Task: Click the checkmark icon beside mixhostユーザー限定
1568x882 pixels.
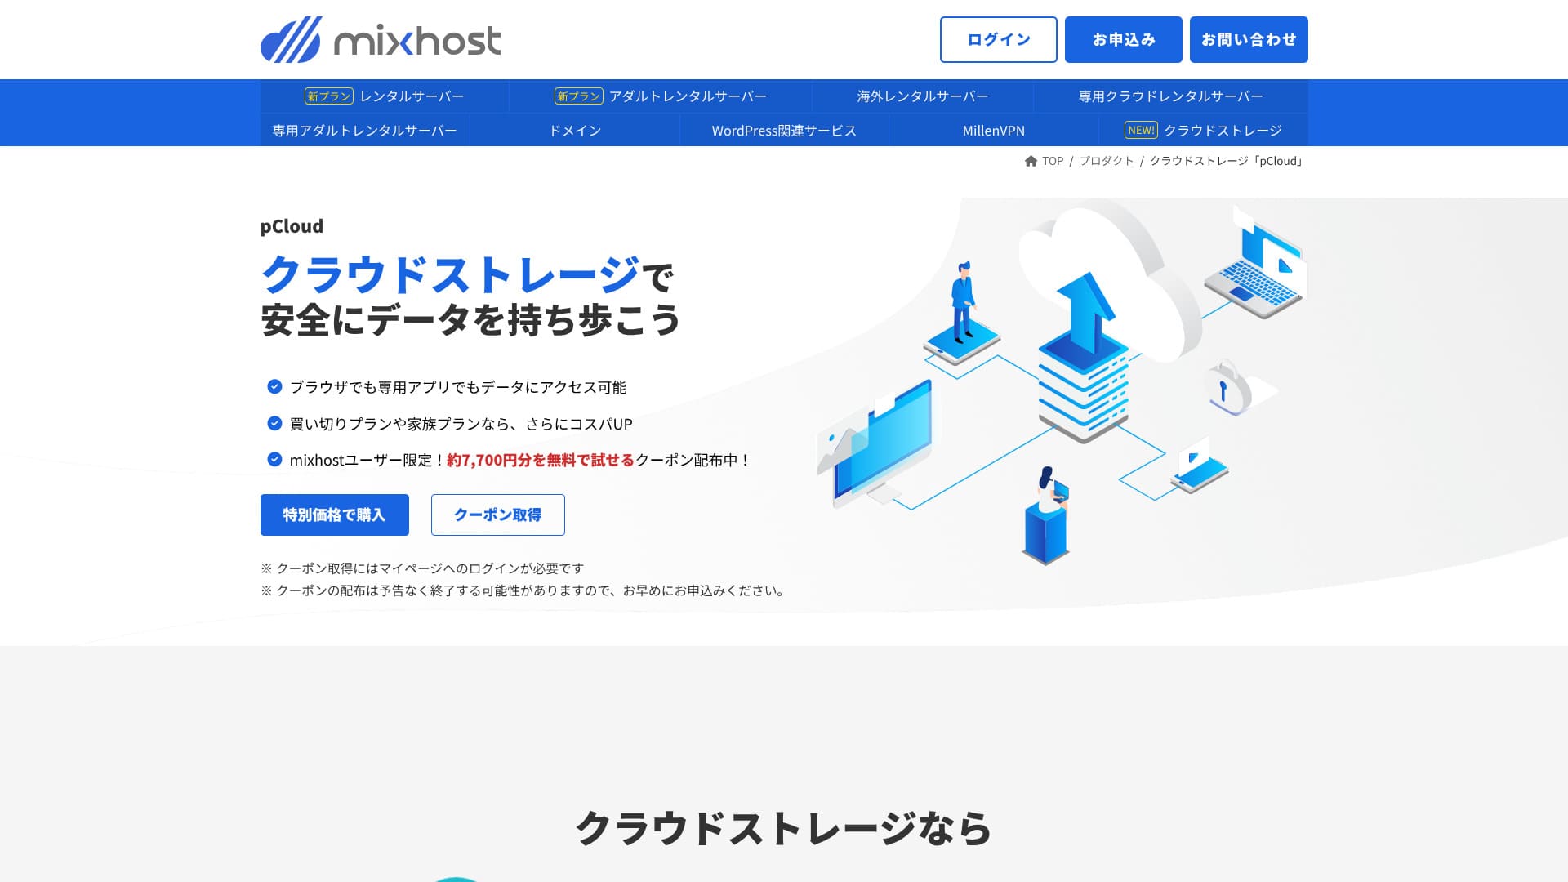Action: (x=274, y=459)
